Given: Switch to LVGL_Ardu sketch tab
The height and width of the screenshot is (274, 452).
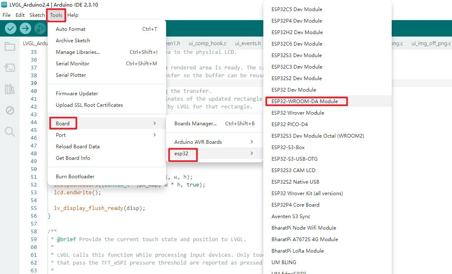Looking at the screenshot, I should coord(35,43).
